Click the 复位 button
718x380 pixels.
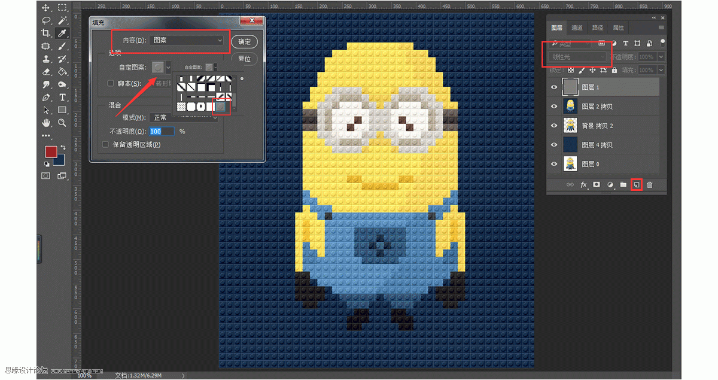click(x=245, y=59)
